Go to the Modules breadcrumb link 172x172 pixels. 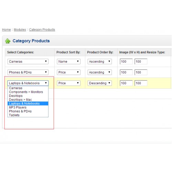pyautogui.click(x=20, y=30)
